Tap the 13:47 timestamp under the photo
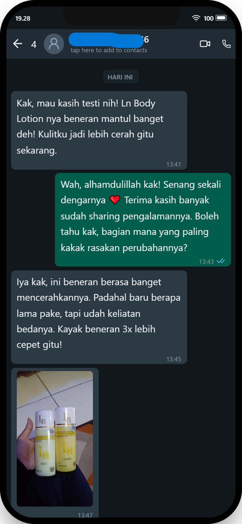242x524 pixels. [85, 515]
